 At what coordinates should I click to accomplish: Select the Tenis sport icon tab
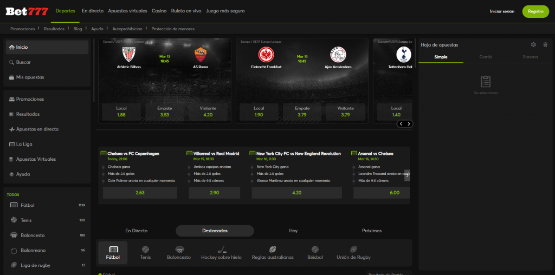click(x=145, y=253)
